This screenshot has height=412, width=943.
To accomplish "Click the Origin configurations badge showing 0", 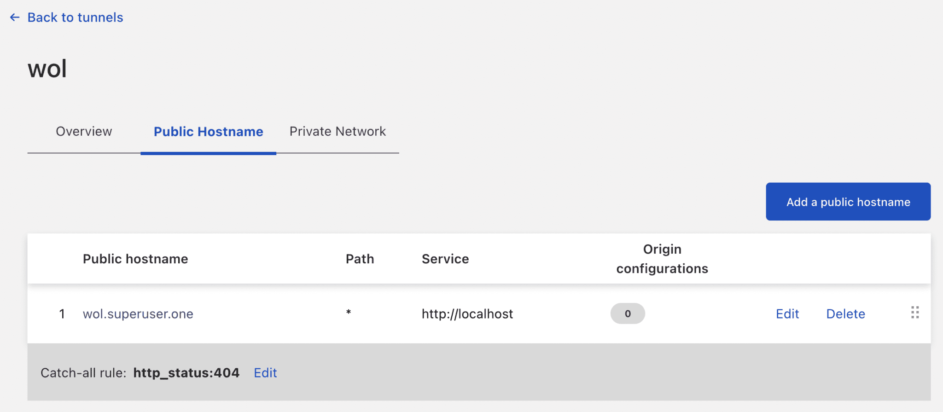I will 628,313.
